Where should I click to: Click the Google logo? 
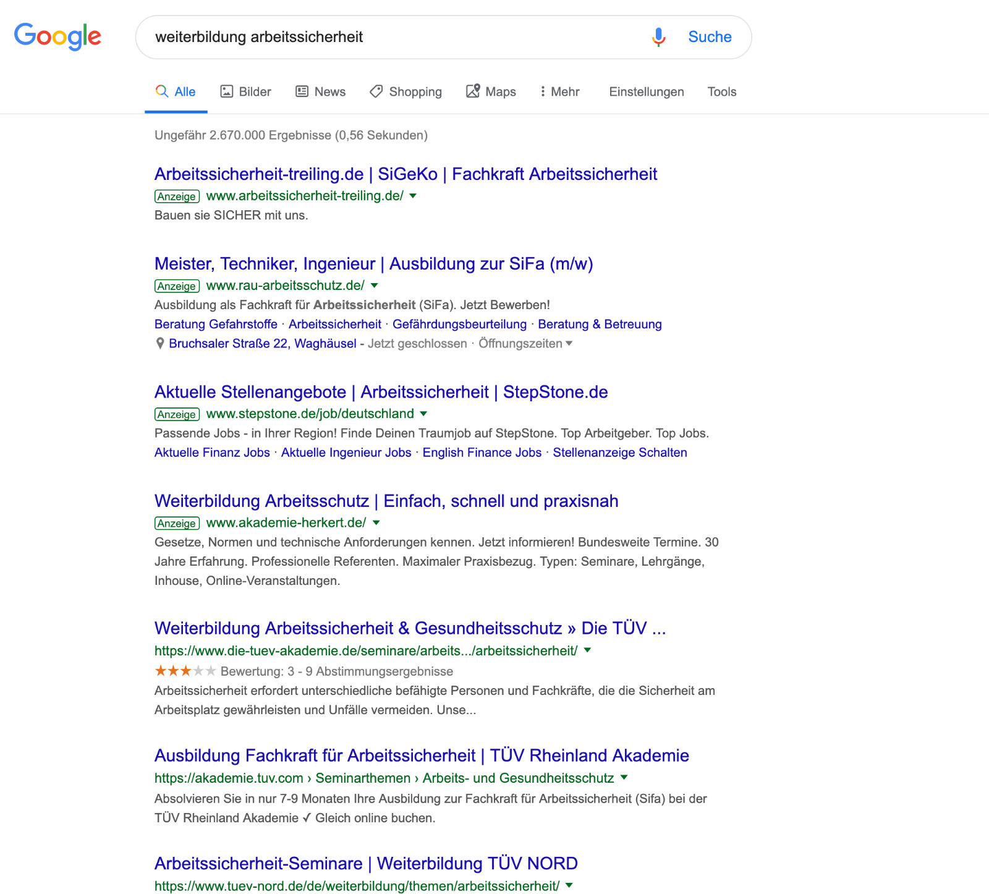57,36
